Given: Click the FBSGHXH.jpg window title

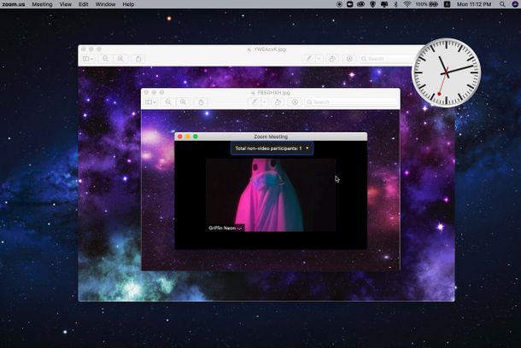Looking at the screenshot, I should [273, 92].
